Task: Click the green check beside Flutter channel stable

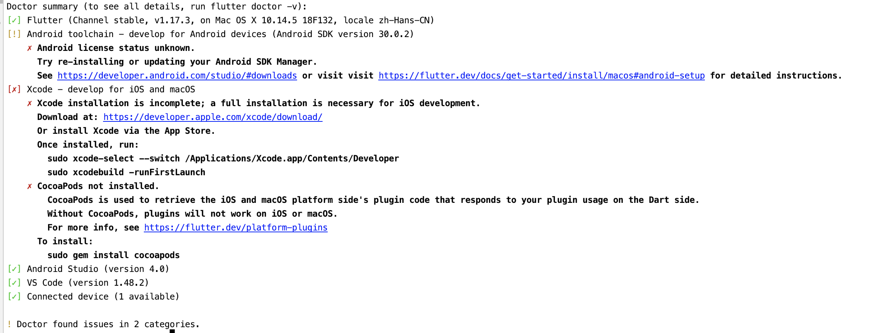Action: pos(14,20)
